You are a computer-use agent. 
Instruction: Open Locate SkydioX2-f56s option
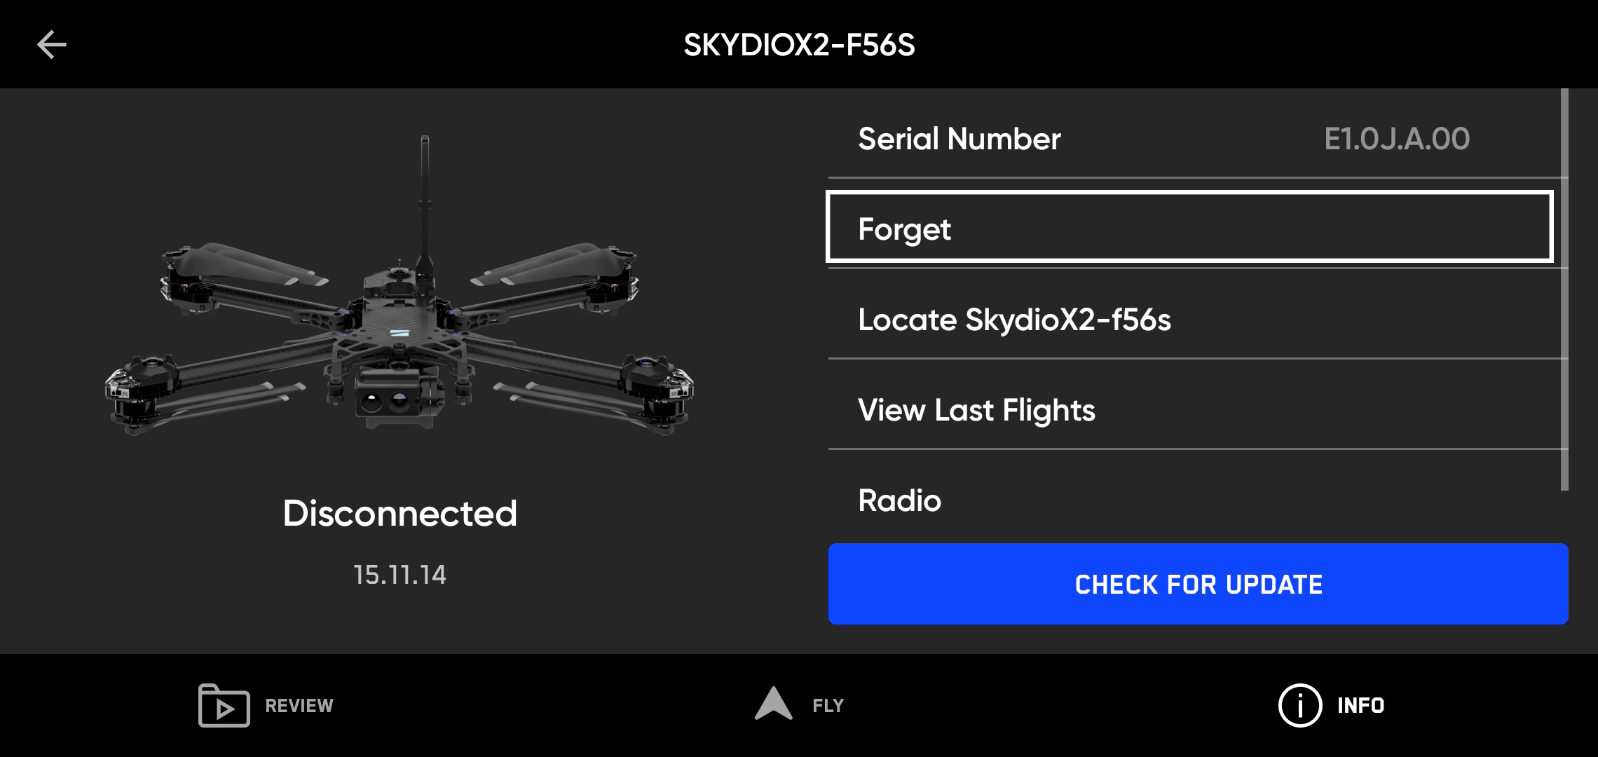[x=1014, y=320]
